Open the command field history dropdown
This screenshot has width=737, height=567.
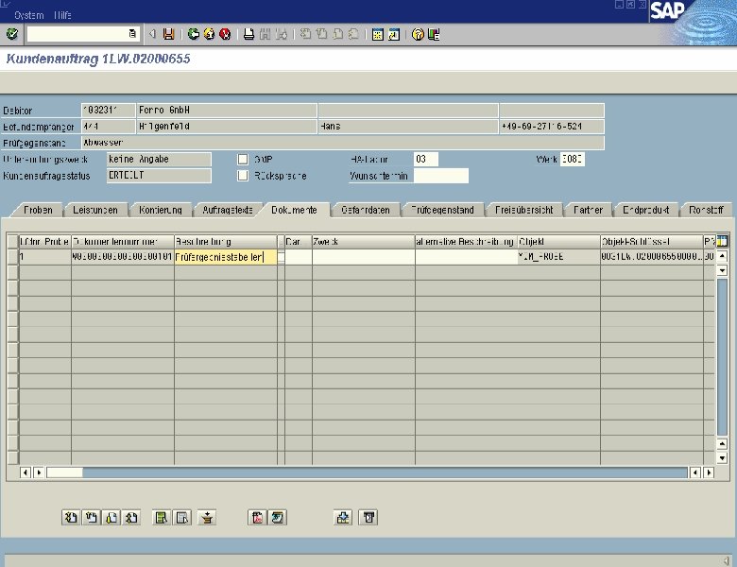click(132, 34)
